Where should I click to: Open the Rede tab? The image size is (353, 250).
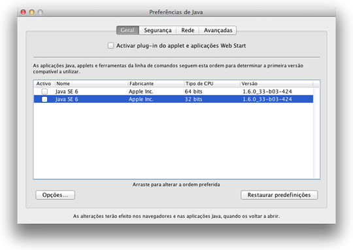click(x=188, y=30)
